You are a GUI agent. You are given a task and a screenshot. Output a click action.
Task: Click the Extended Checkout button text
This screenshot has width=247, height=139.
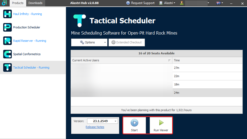tap(129, 42)
